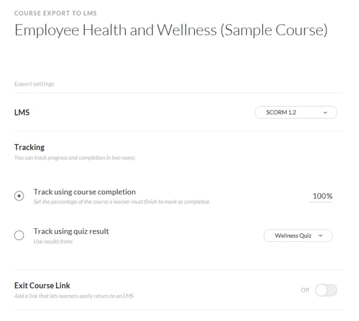
Task: Click the Track using quiz result label
Action: [x=71, y=231]
